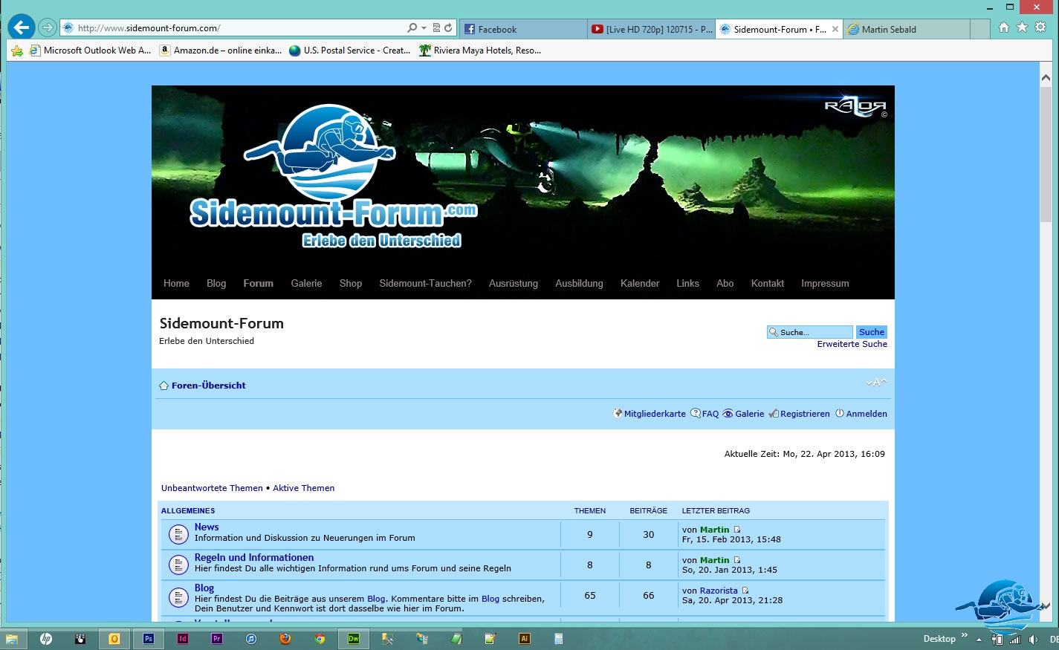Open Illustrator from the taskbar

click(525, 639)
